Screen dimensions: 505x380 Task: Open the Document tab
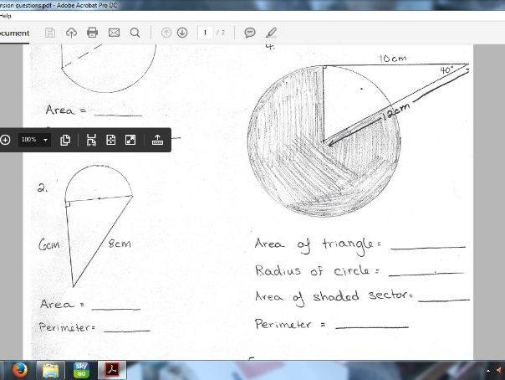tap(14, 33)
